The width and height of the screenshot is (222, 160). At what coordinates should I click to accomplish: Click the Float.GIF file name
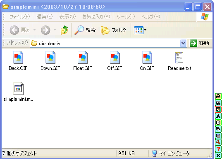click(x=83, y=68)
